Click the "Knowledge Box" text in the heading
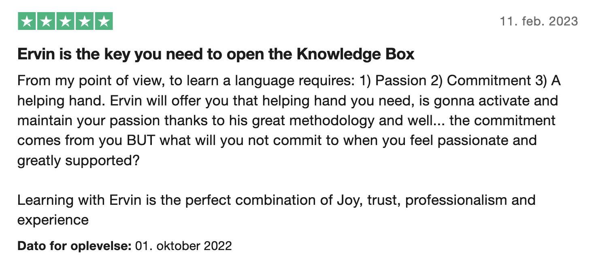 [x=355, y=55]
